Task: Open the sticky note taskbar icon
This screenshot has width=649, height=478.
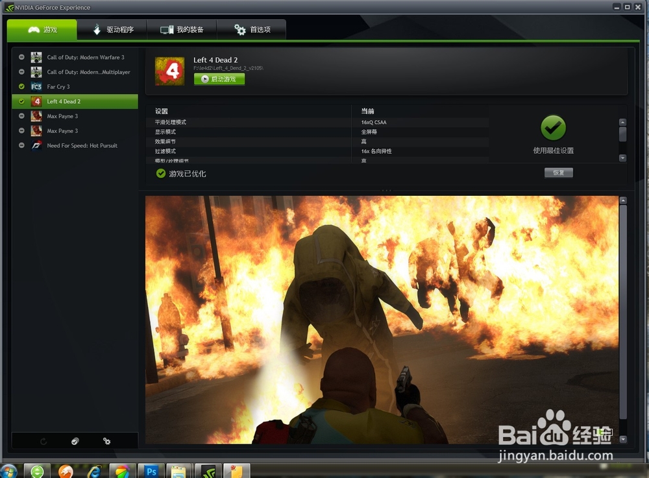Action: [x=237, y=472]
